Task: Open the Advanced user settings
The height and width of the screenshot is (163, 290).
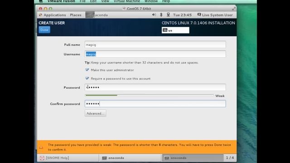Action: click(x=96, y=113)
